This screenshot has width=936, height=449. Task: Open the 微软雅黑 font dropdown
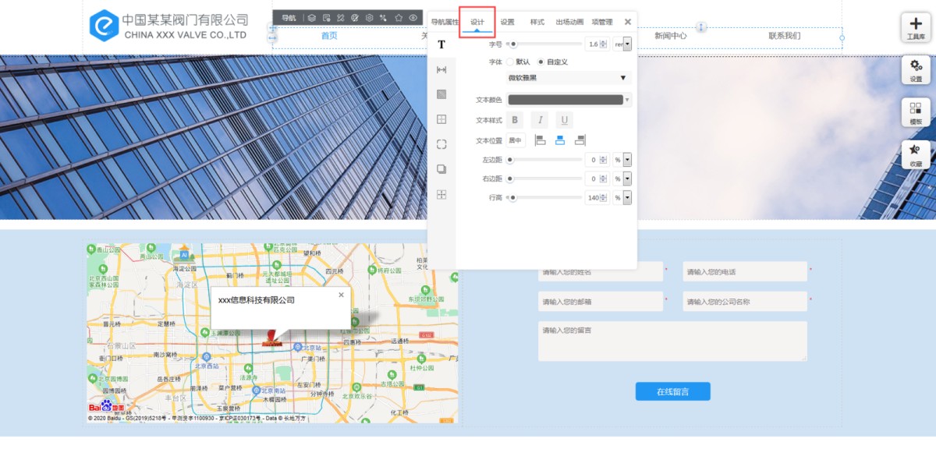point(568,78)
